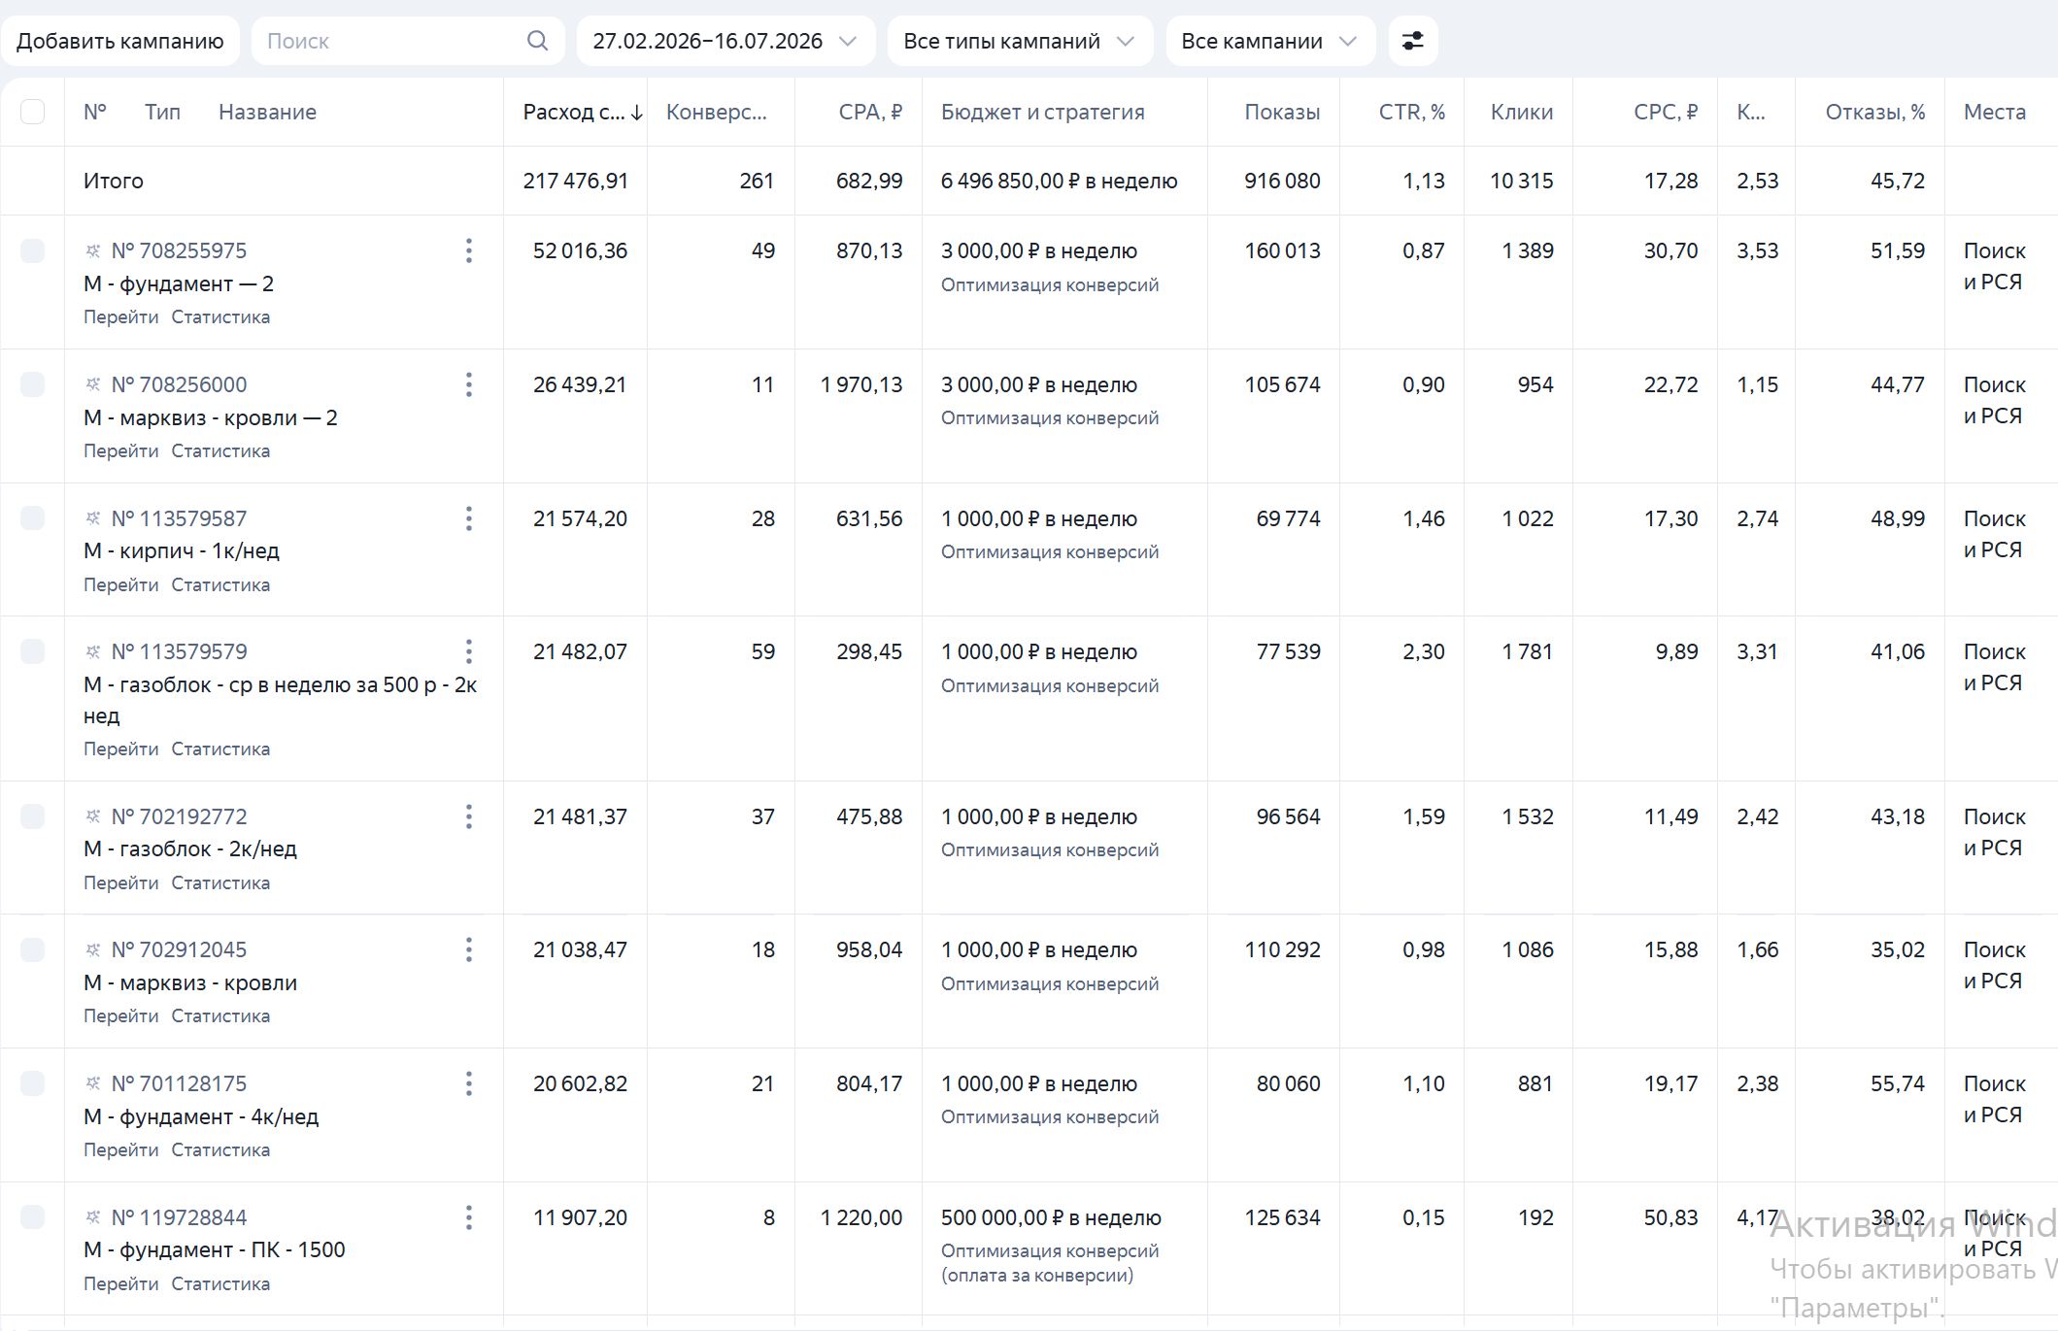Image resolution: width=2058 pixels, height=1331 pixels.
Task: Click the search magnifier icon
Action: (537, 41)
